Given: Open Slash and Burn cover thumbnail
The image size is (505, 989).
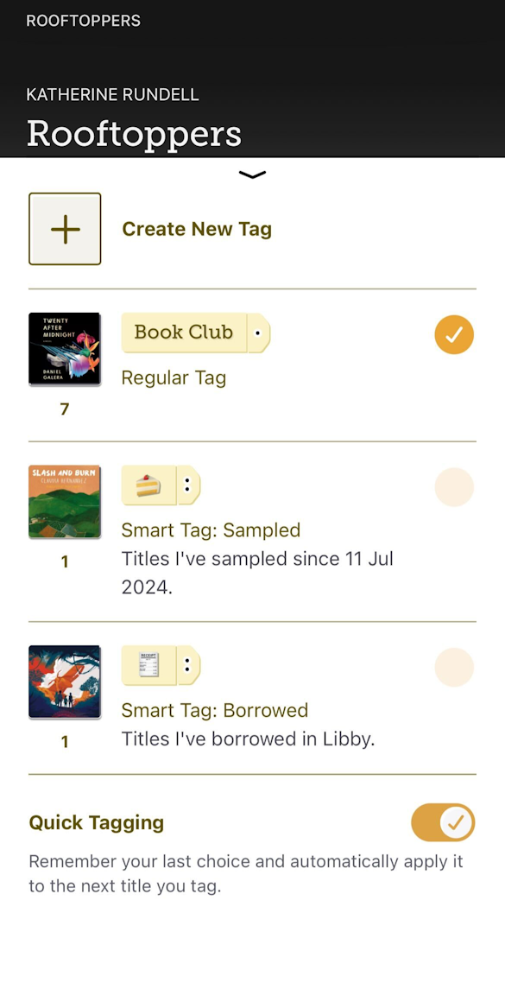Looking at the screenshot, I should pyautogui.click(x=64, y=502).
